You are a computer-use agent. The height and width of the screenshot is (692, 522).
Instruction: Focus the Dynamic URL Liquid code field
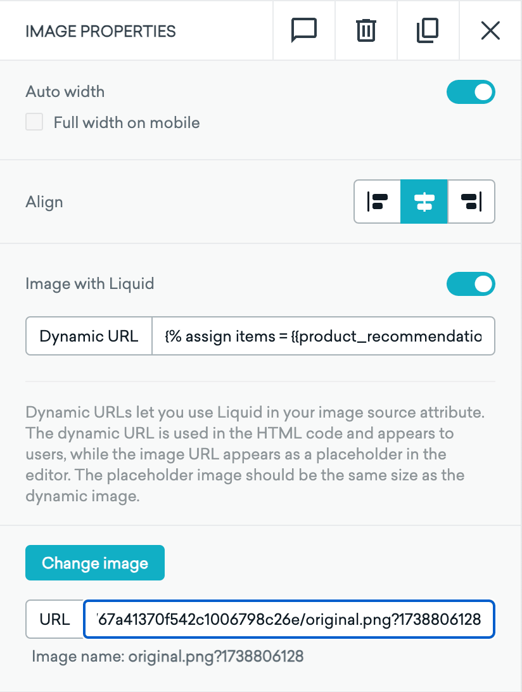point(323,336)
